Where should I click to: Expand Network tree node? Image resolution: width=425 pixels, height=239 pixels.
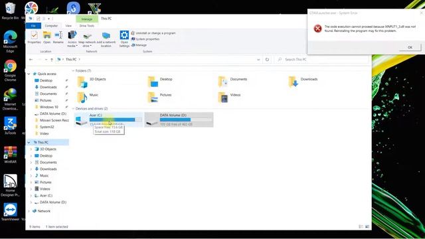[29, 211]
